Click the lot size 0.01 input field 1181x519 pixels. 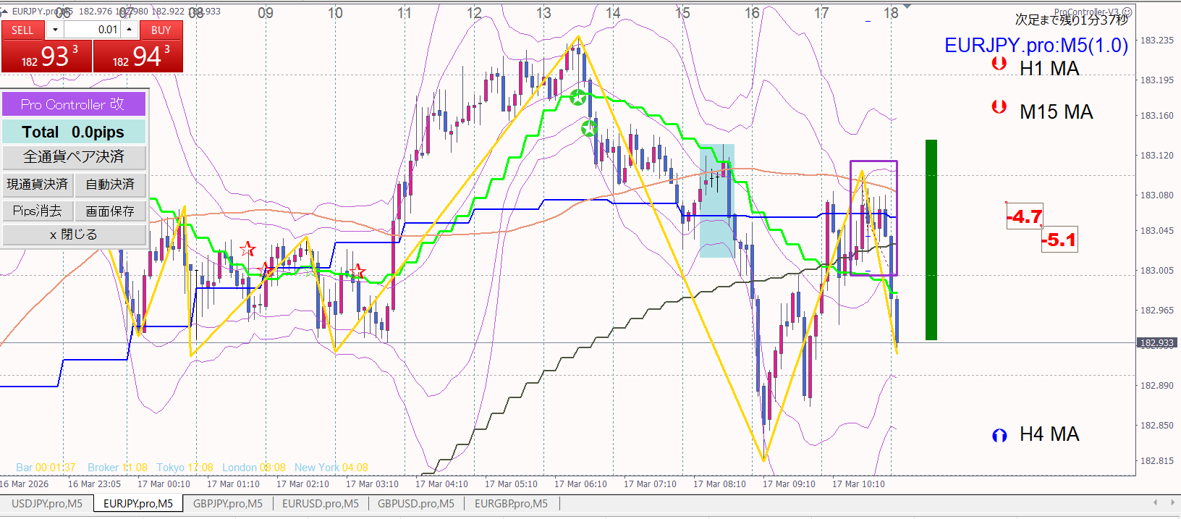[92, 30]
